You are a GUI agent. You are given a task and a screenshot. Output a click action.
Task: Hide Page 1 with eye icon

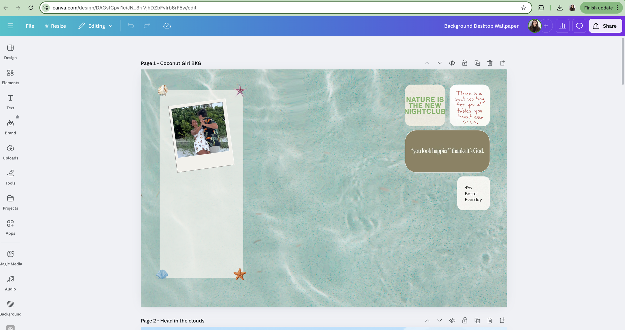pos(452,63)
